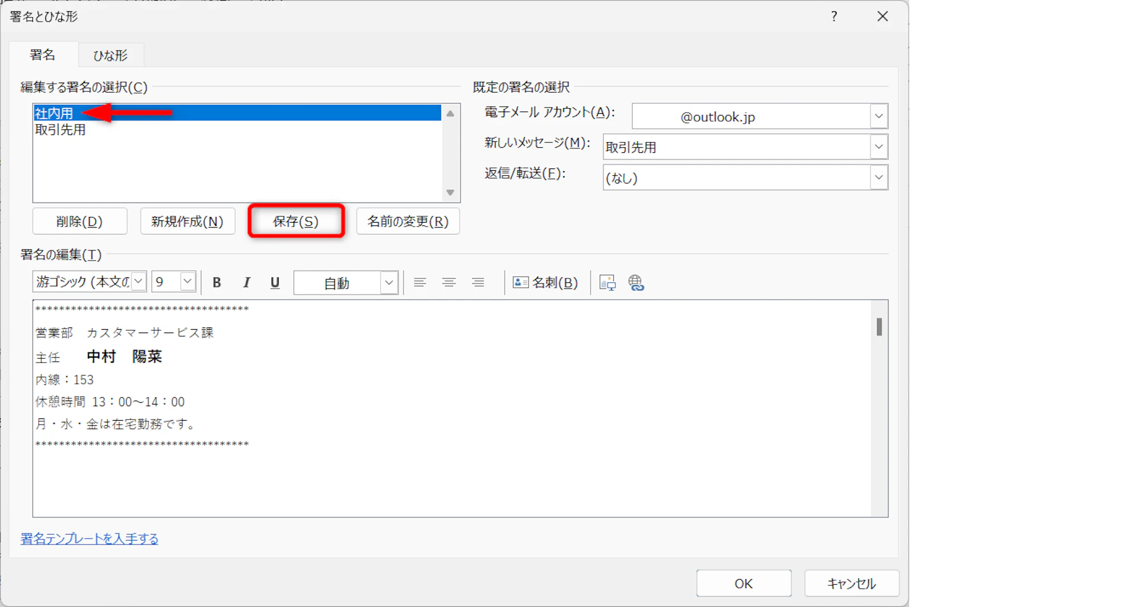This screenshot has height=607, width=1143.
Task: Open the font name dropdown
Action: pos(138,282)
